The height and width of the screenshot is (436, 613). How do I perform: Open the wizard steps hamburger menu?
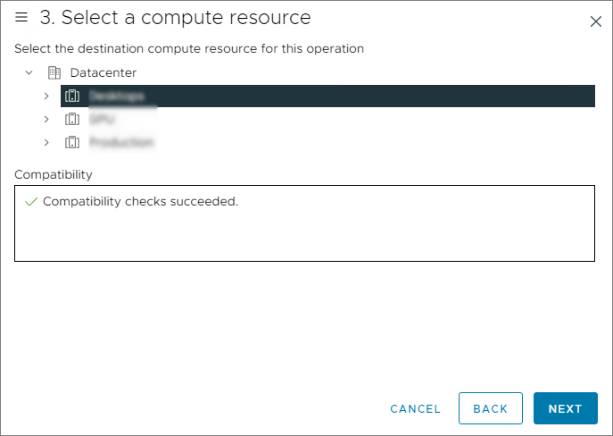[22, 18]
